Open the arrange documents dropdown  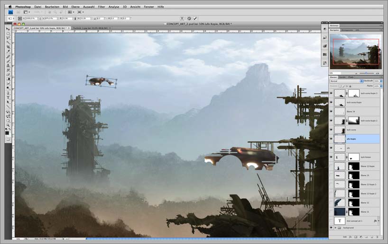coord(71,12)
